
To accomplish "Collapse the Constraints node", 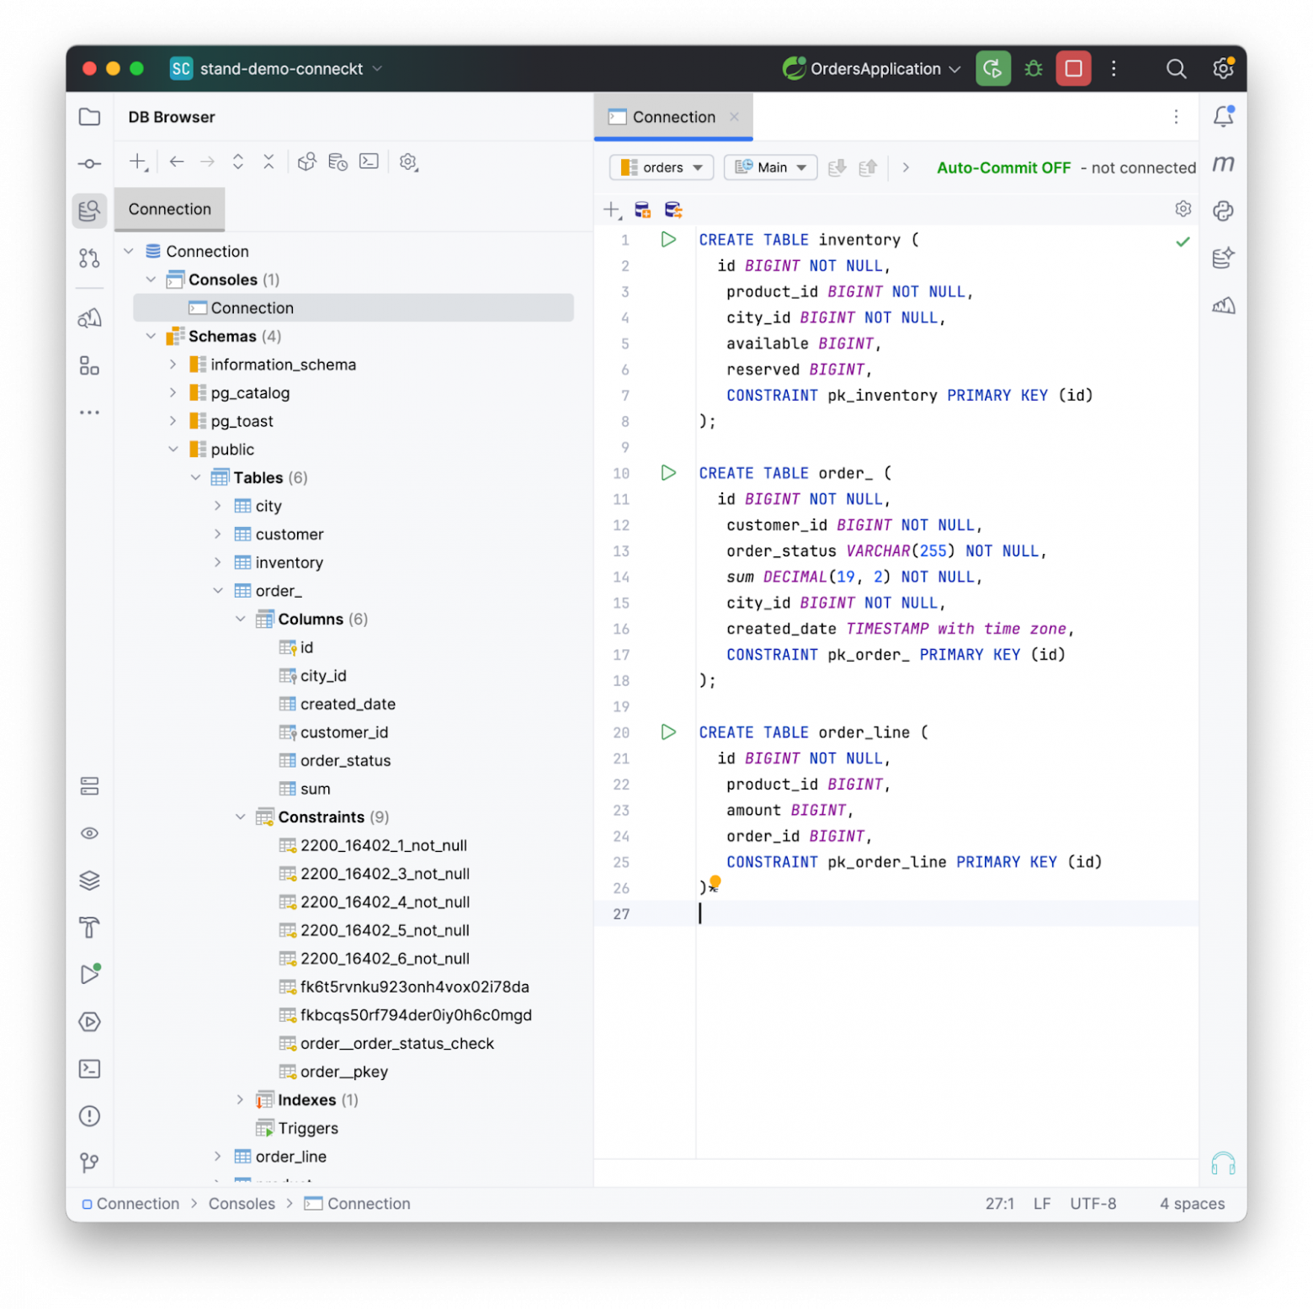I will click(240, 817).
